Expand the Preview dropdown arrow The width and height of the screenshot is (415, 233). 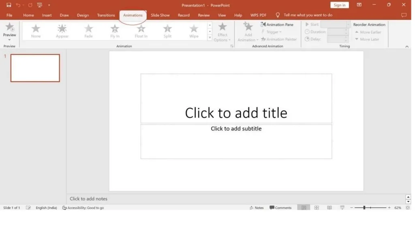pos(10,40)
